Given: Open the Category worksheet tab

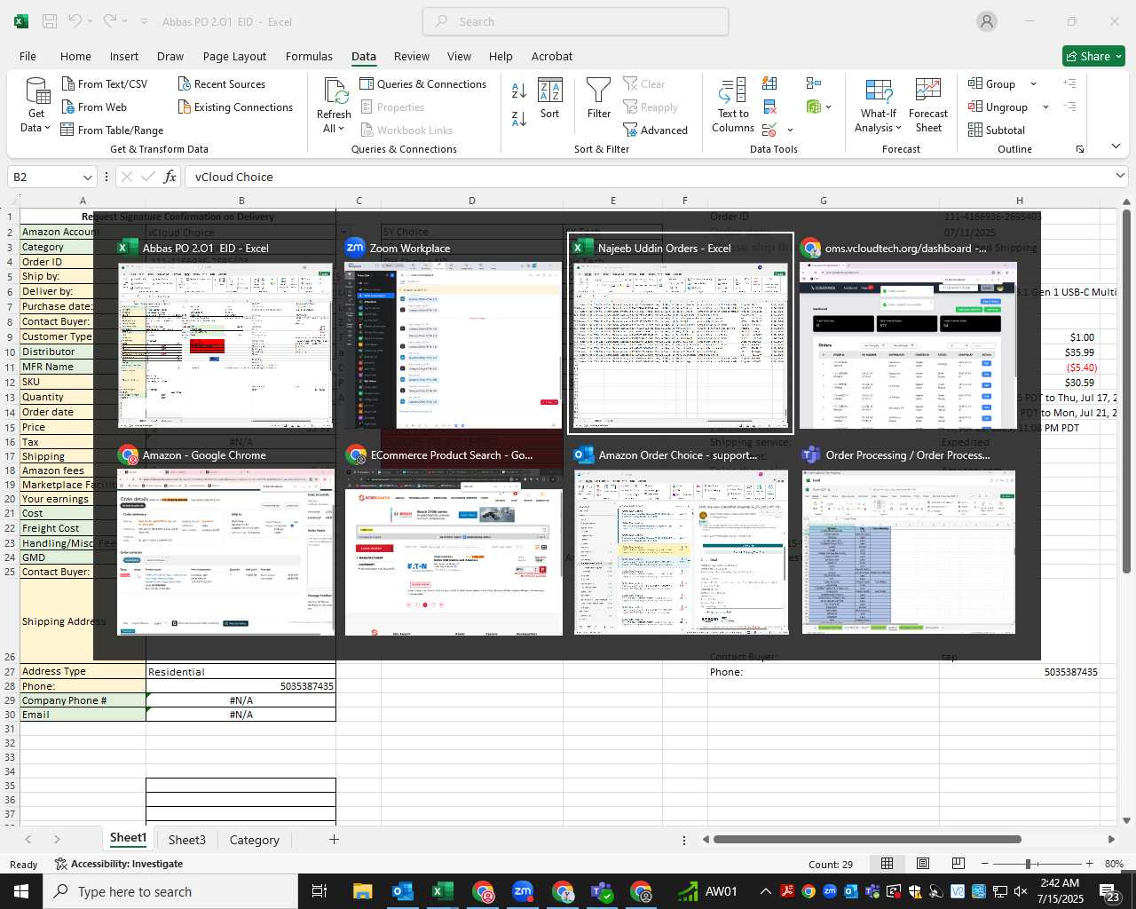Looking at the screenshot, I should 255,840.
